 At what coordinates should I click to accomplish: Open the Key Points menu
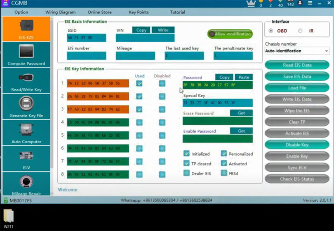(139, 12)
